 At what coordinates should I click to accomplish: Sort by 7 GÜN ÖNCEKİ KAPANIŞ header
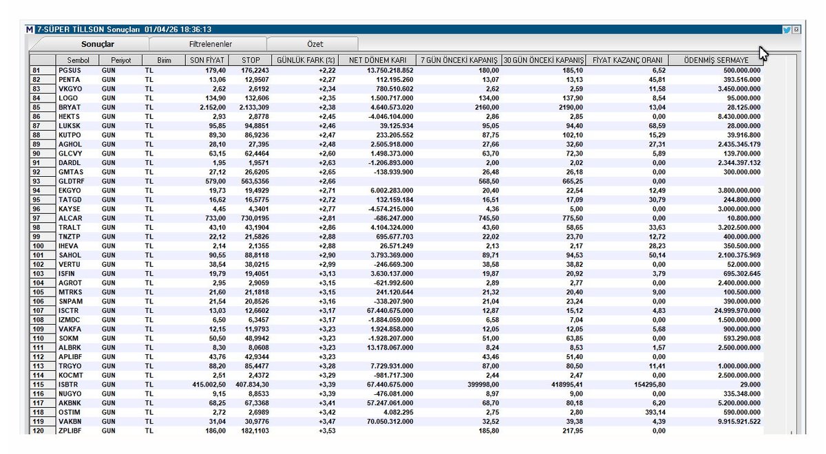point(459,61)
